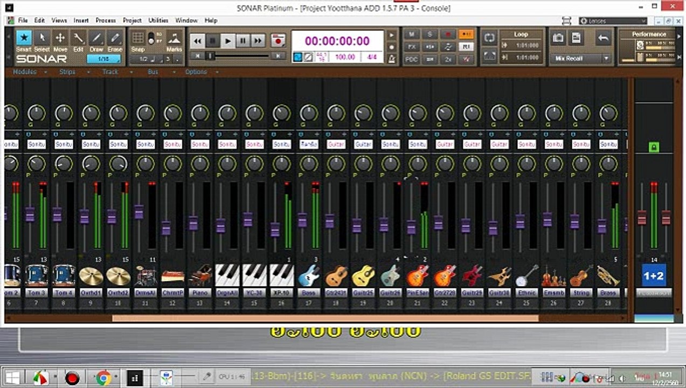Screen dimensions: 686x388
Task: Click the 1+2 master output icon
Action: (x=654, y=275)
